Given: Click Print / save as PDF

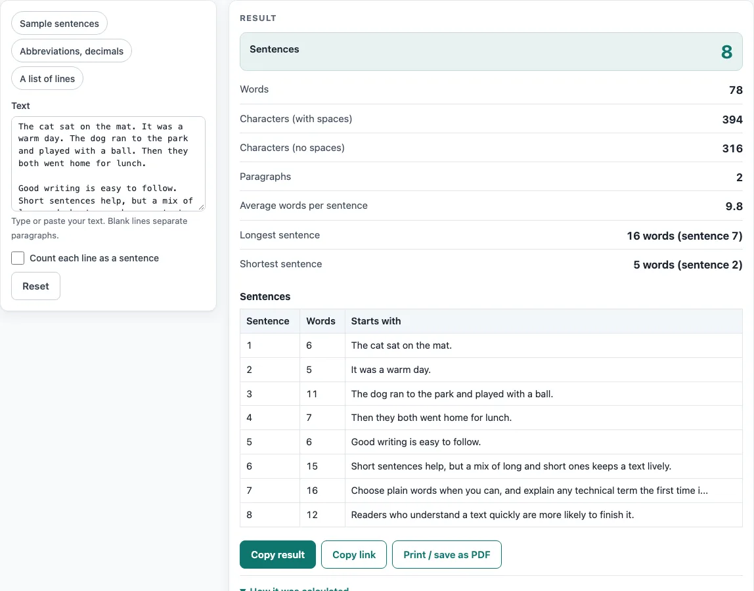Looking at the screenshot, I should 447,554.
